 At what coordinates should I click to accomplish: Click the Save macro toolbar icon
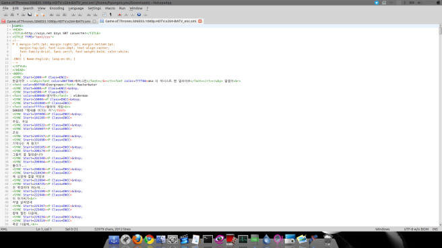(146, 15)
